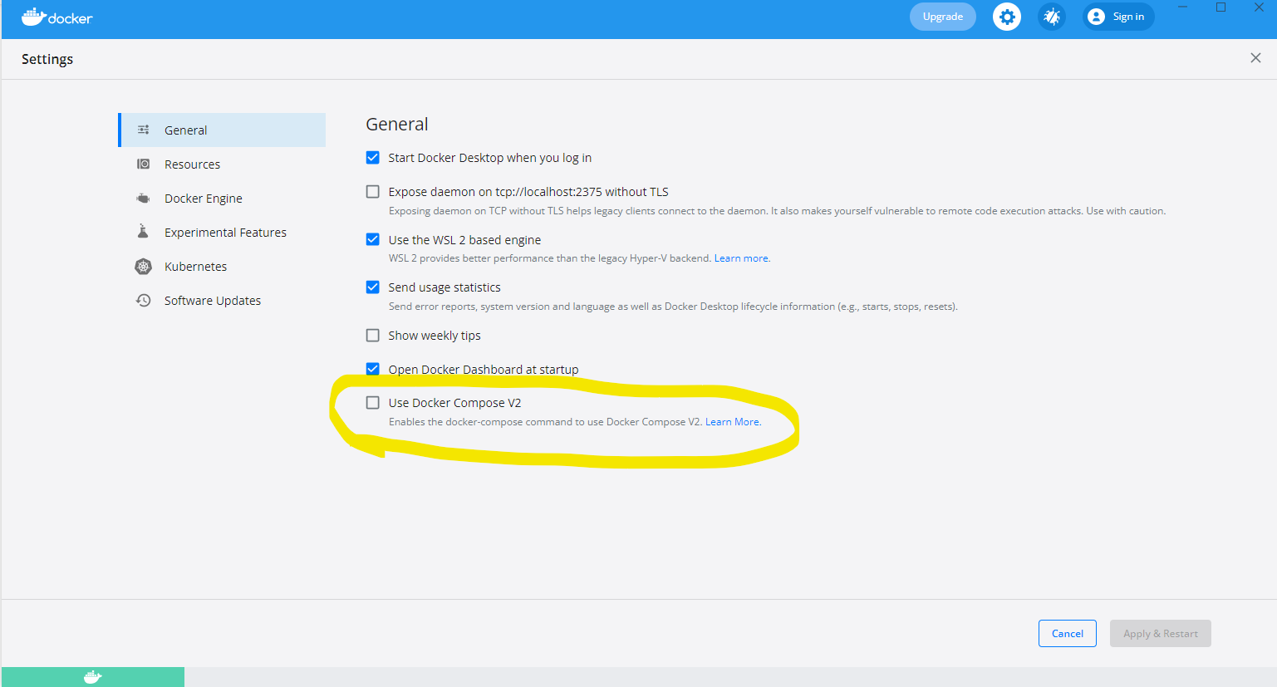1277x687 pixels.
Task: Enable Show weekly tips checkbox
Action: pos(373,335)
